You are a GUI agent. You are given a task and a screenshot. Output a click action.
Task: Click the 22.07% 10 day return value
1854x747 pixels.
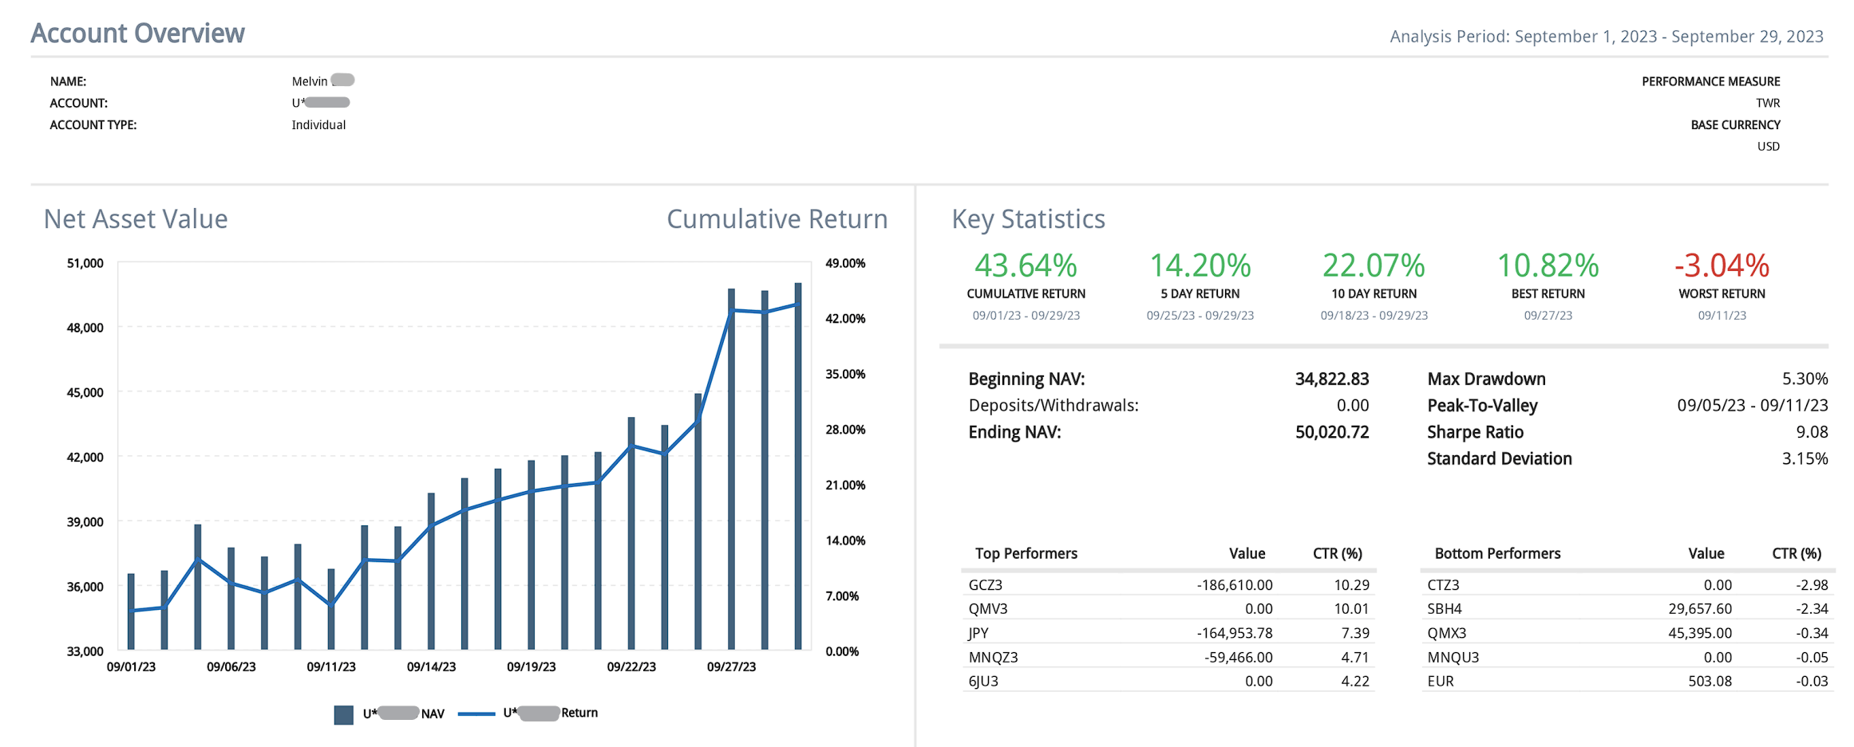(1374, 265)
